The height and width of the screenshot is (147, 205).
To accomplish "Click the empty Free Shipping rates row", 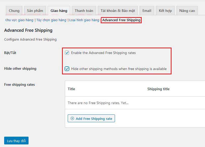I will point(135,103).
